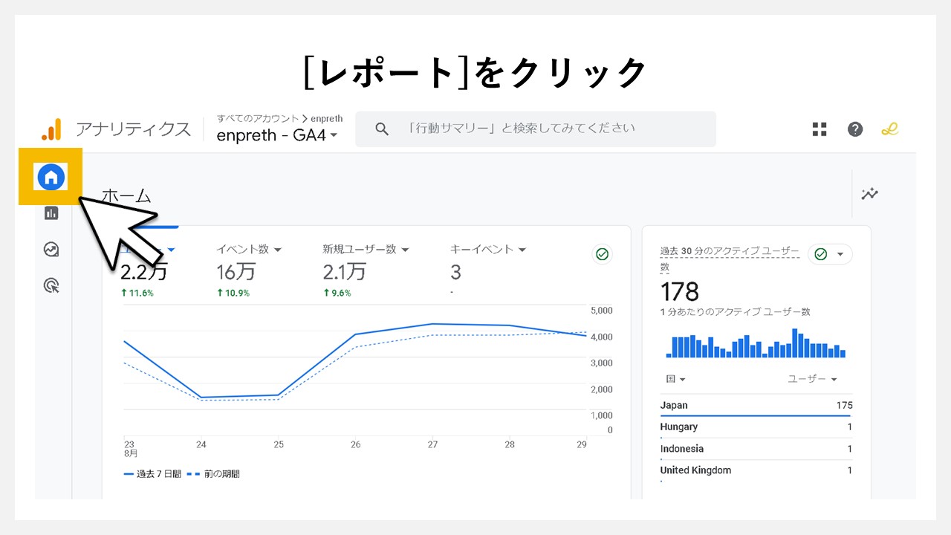Click the search bar to search reports
Screen dimensions: 951x535
pyautogui.click(x=534, y=129)
